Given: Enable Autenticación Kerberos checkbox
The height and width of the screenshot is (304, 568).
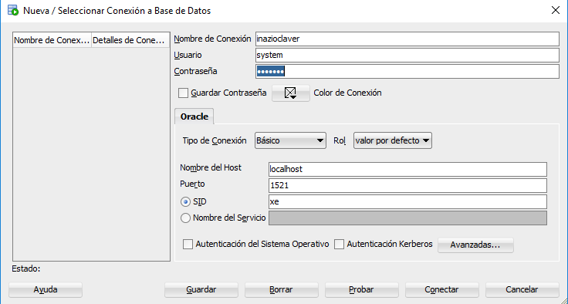Looking at the screenshot, I should pos(339,245).
